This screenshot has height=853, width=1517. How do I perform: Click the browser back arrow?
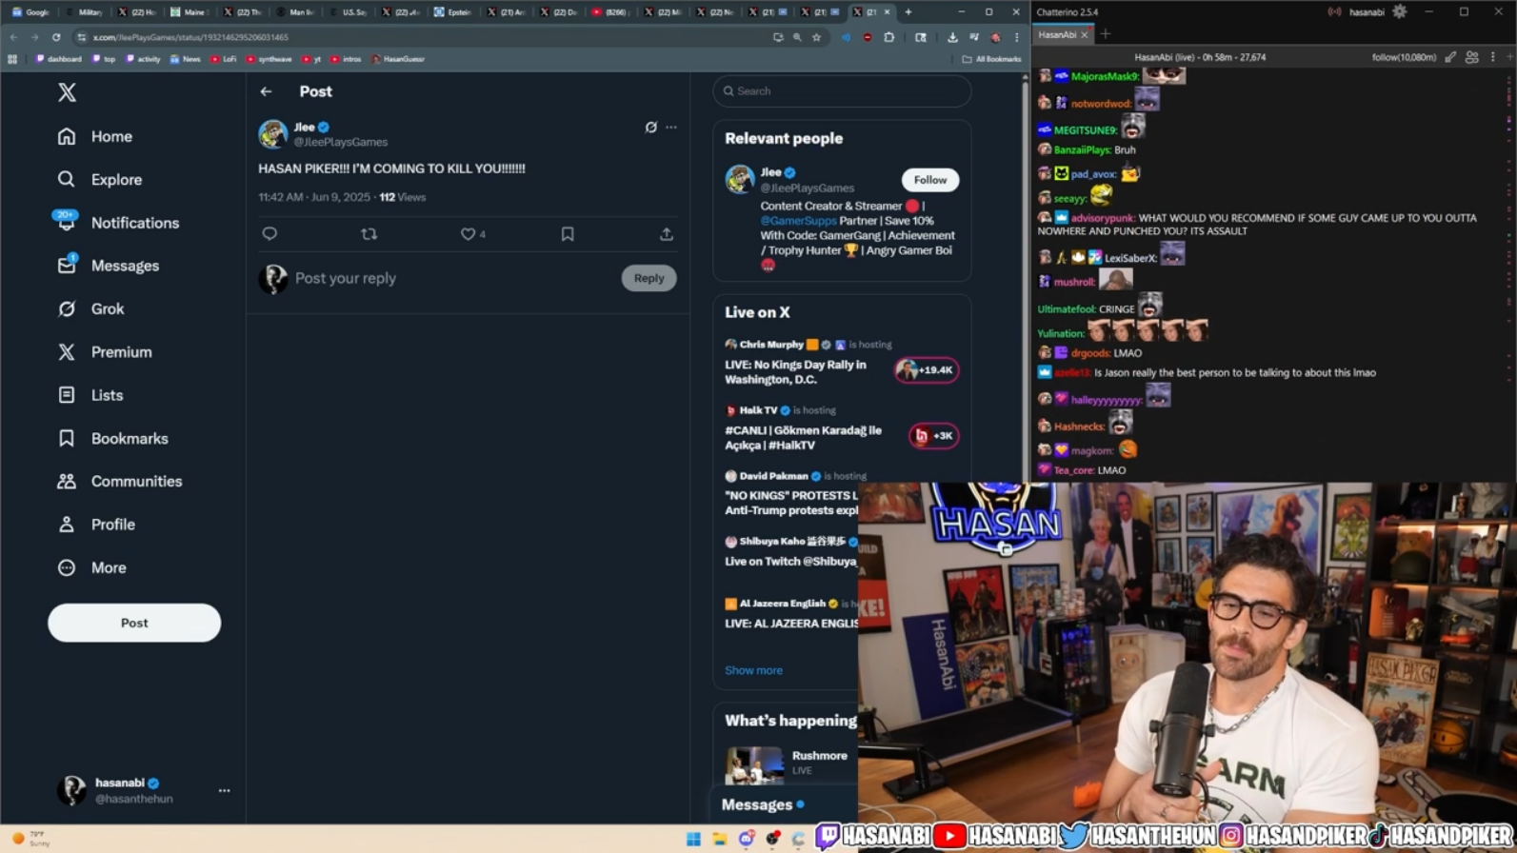(x=13, y=37)
